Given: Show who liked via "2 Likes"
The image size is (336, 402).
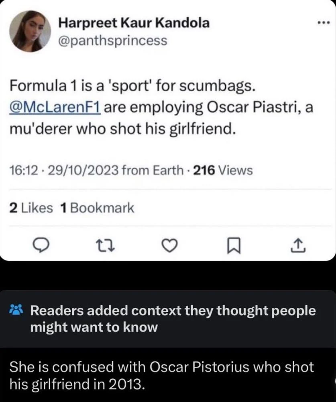Looking at the screenshot, I should point(31,208).
